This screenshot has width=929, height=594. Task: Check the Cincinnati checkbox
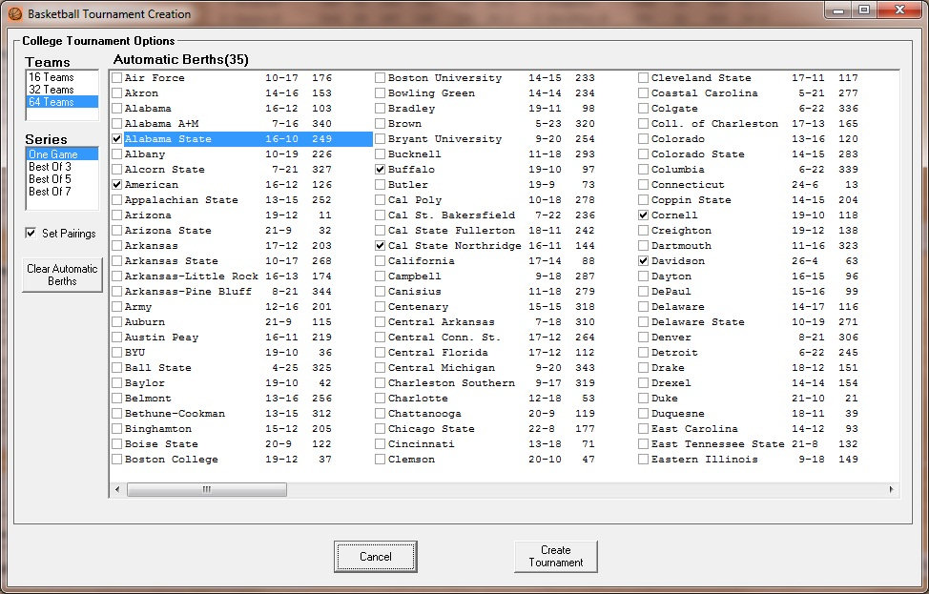[x=381, y=444]
